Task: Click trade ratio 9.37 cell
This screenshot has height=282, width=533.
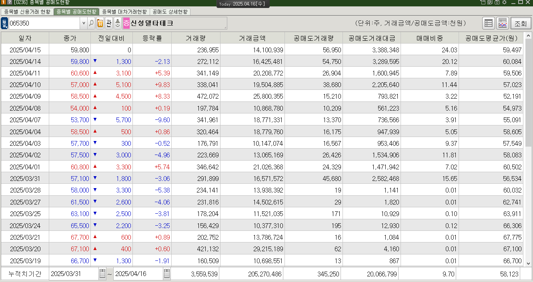Action: [430, 143]
